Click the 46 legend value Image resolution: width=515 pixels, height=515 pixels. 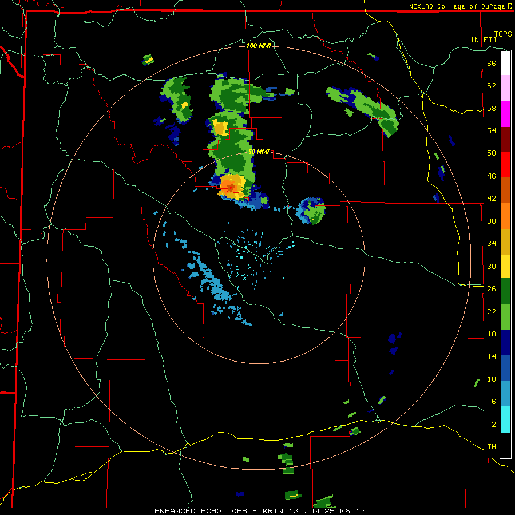pos(492,176)
